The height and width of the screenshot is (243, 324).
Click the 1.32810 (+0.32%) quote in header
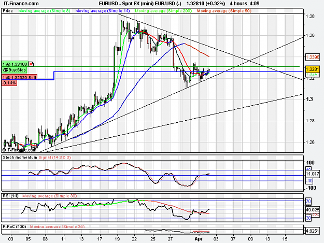206,4
